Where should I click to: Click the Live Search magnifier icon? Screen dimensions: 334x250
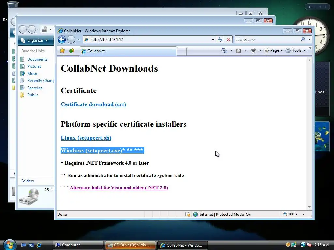(x=303, y=39)
